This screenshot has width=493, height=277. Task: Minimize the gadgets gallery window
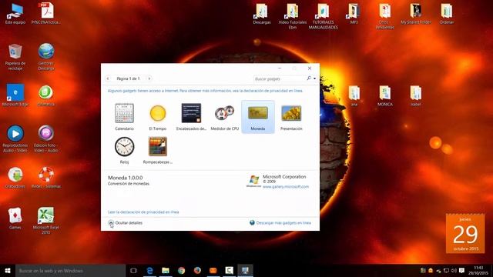pos(280,68)
